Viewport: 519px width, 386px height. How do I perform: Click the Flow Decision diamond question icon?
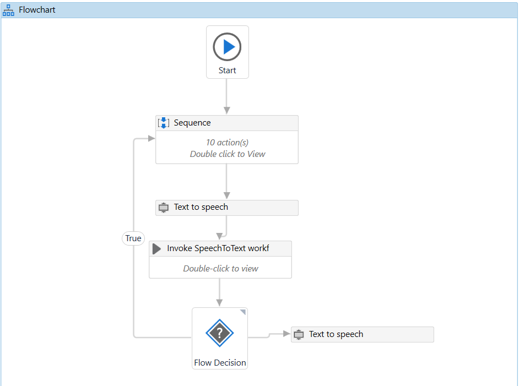coord(220,333)
